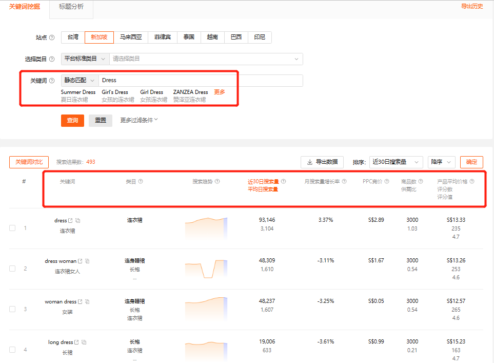Check the checkbox for long dress row
Screen dimensions: 494x363
point(12,350)
